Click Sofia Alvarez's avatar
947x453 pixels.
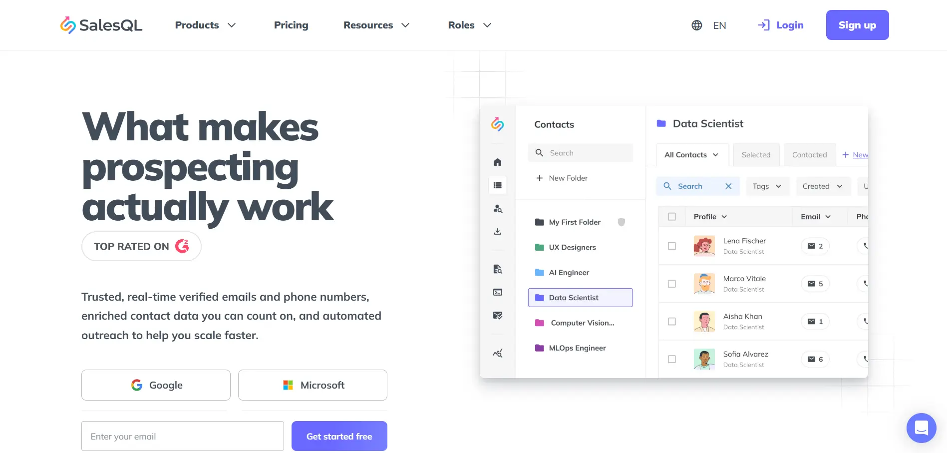(704, 359)
